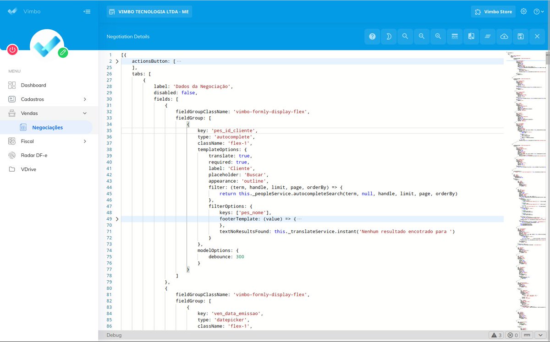
Task: Click the Vendas printer icon
Action: (x=12, y=113)
